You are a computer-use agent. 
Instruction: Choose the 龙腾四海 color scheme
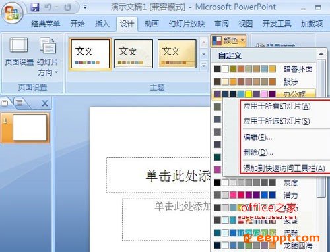[264, 245]
